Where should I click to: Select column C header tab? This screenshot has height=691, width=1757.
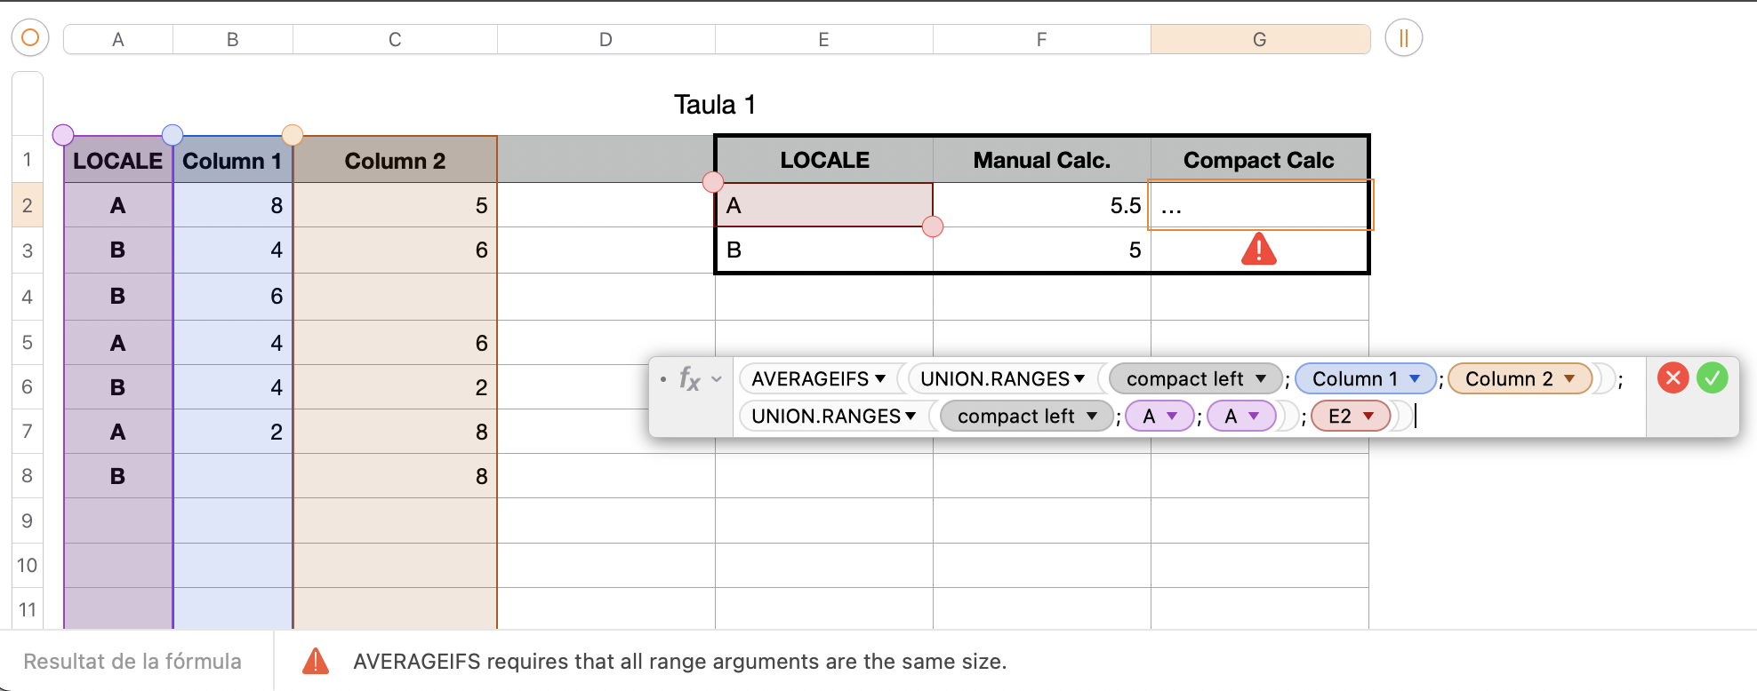395,39
